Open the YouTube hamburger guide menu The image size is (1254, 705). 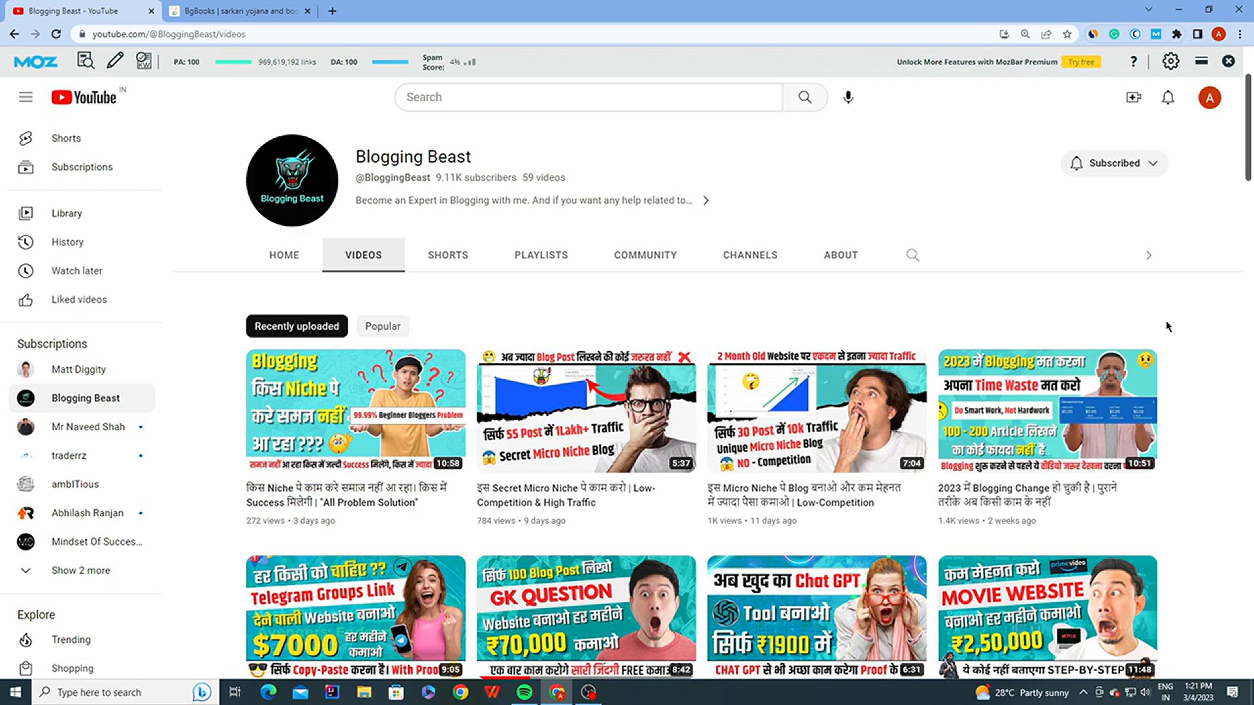click(x=25, y=97)
